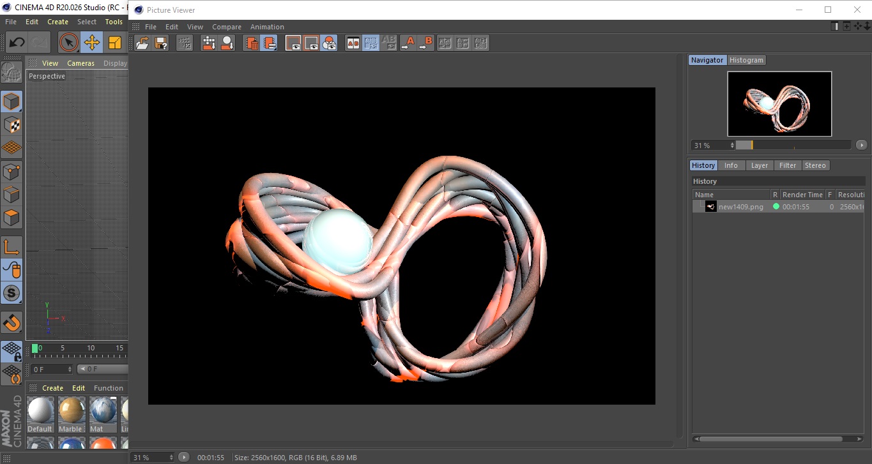
Task: Select the Move tool in main toolbar
Action: pos(92,43)
